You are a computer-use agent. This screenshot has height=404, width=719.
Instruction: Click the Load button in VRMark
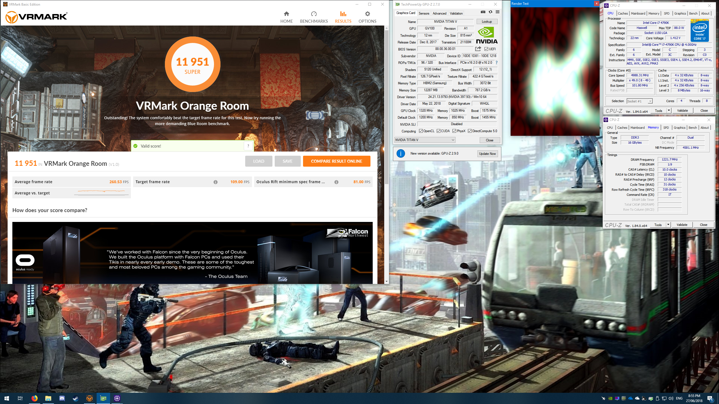tap(258, 161)
